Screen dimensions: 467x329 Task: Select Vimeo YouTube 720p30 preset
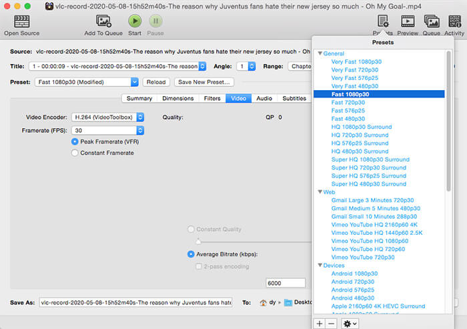[363, 257]
